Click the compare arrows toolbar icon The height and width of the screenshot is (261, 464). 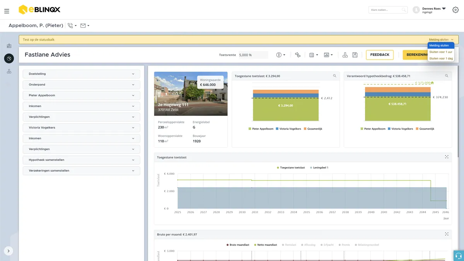coord(297,55)
